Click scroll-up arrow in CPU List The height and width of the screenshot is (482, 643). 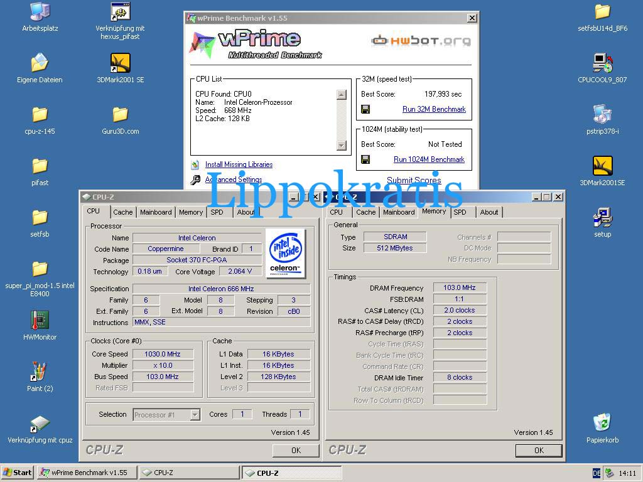tap(341, 95)
